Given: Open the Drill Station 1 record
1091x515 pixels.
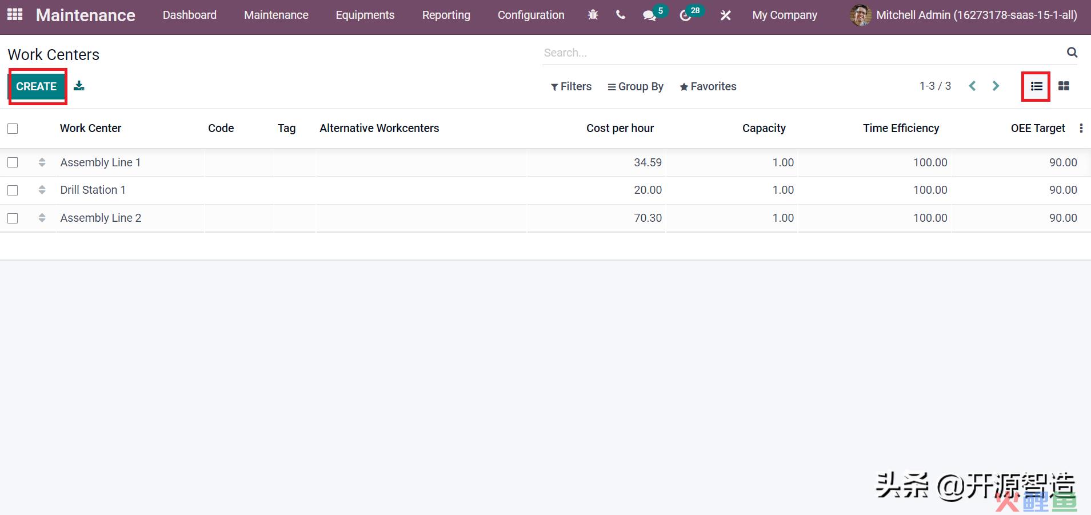Looking at the screenshot, I should [x=93, y=190].
